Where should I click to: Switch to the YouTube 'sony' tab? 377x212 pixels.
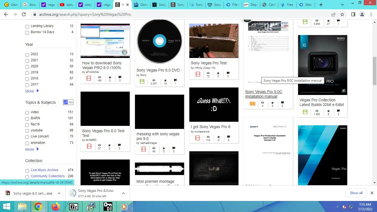pos(67,5)
